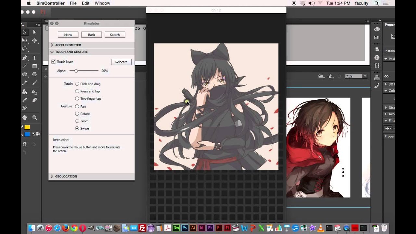The width and height of the screenshot is (416, 234).
Task: Open the Color palette panel icon
Action: click(377, 29)
